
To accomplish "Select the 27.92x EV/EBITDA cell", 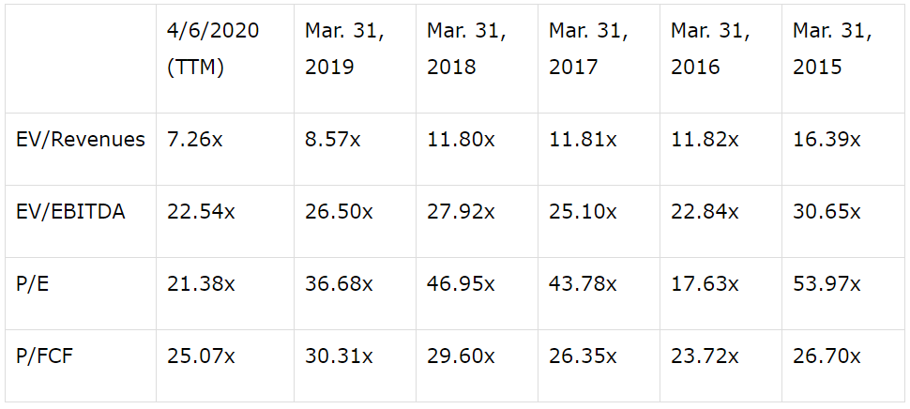I will [461, 212].
